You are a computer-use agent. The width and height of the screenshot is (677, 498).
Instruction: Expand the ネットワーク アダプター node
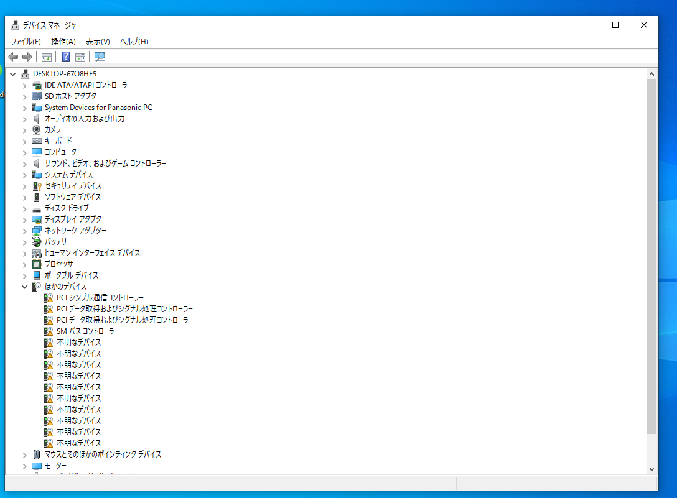[x=25, y=231]
